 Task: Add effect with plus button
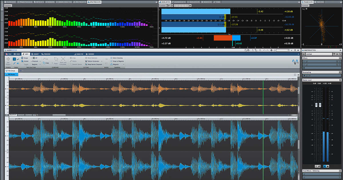click(x=304, y=68)
